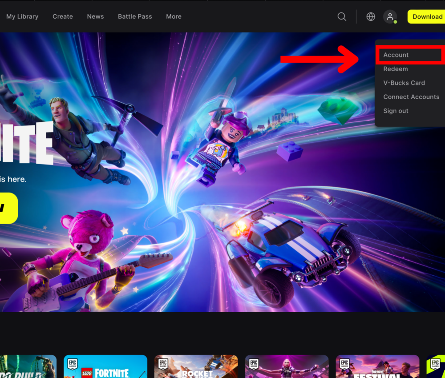Open My Library from the top navigation
This screenshot has height=378, width=445.
(22, 16)
